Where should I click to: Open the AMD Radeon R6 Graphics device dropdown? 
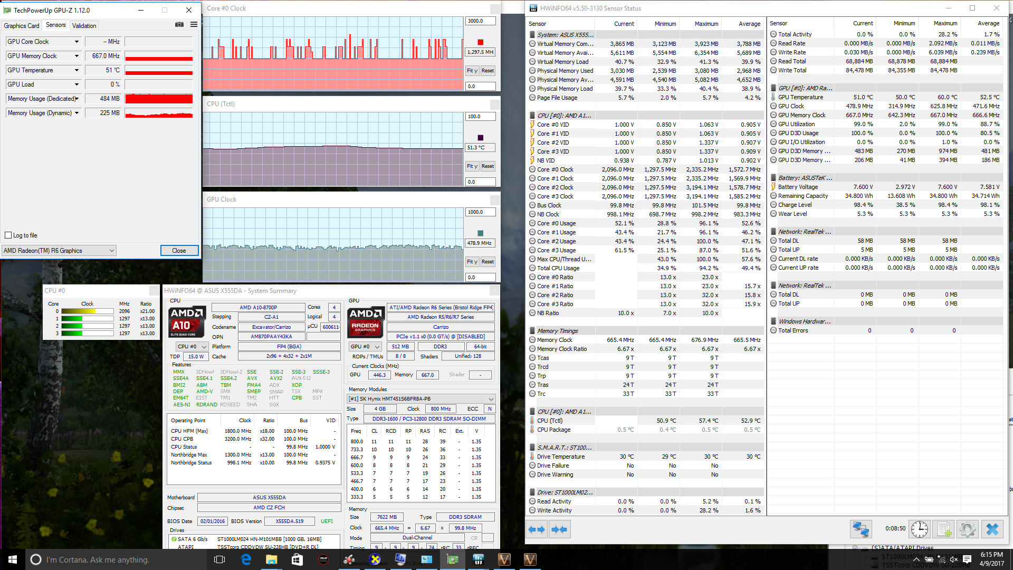click(59, 251)
